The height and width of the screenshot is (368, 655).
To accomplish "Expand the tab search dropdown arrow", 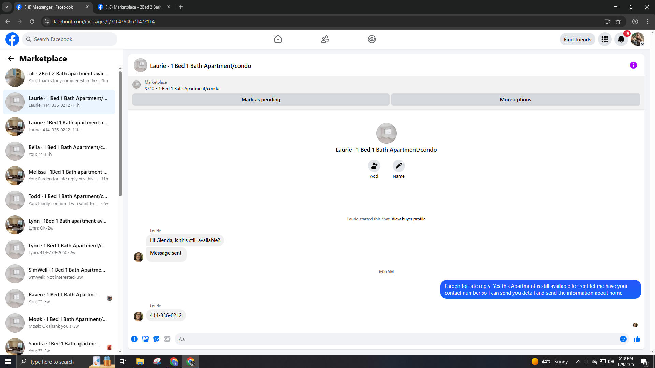I will point(7,7).
